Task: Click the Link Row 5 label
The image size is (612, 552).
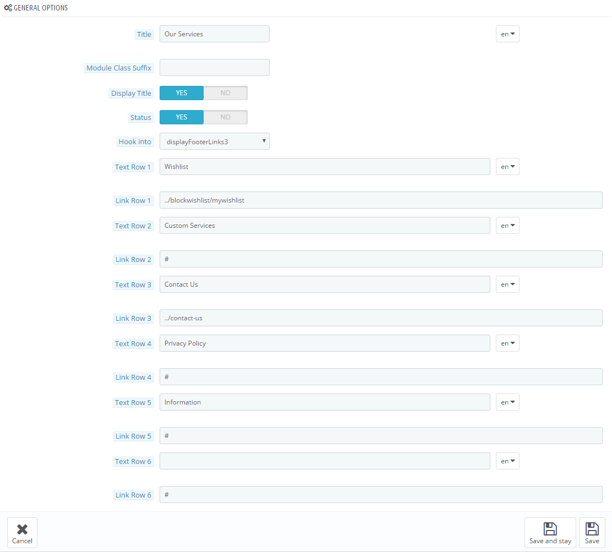Action: (x=133, y=436)
